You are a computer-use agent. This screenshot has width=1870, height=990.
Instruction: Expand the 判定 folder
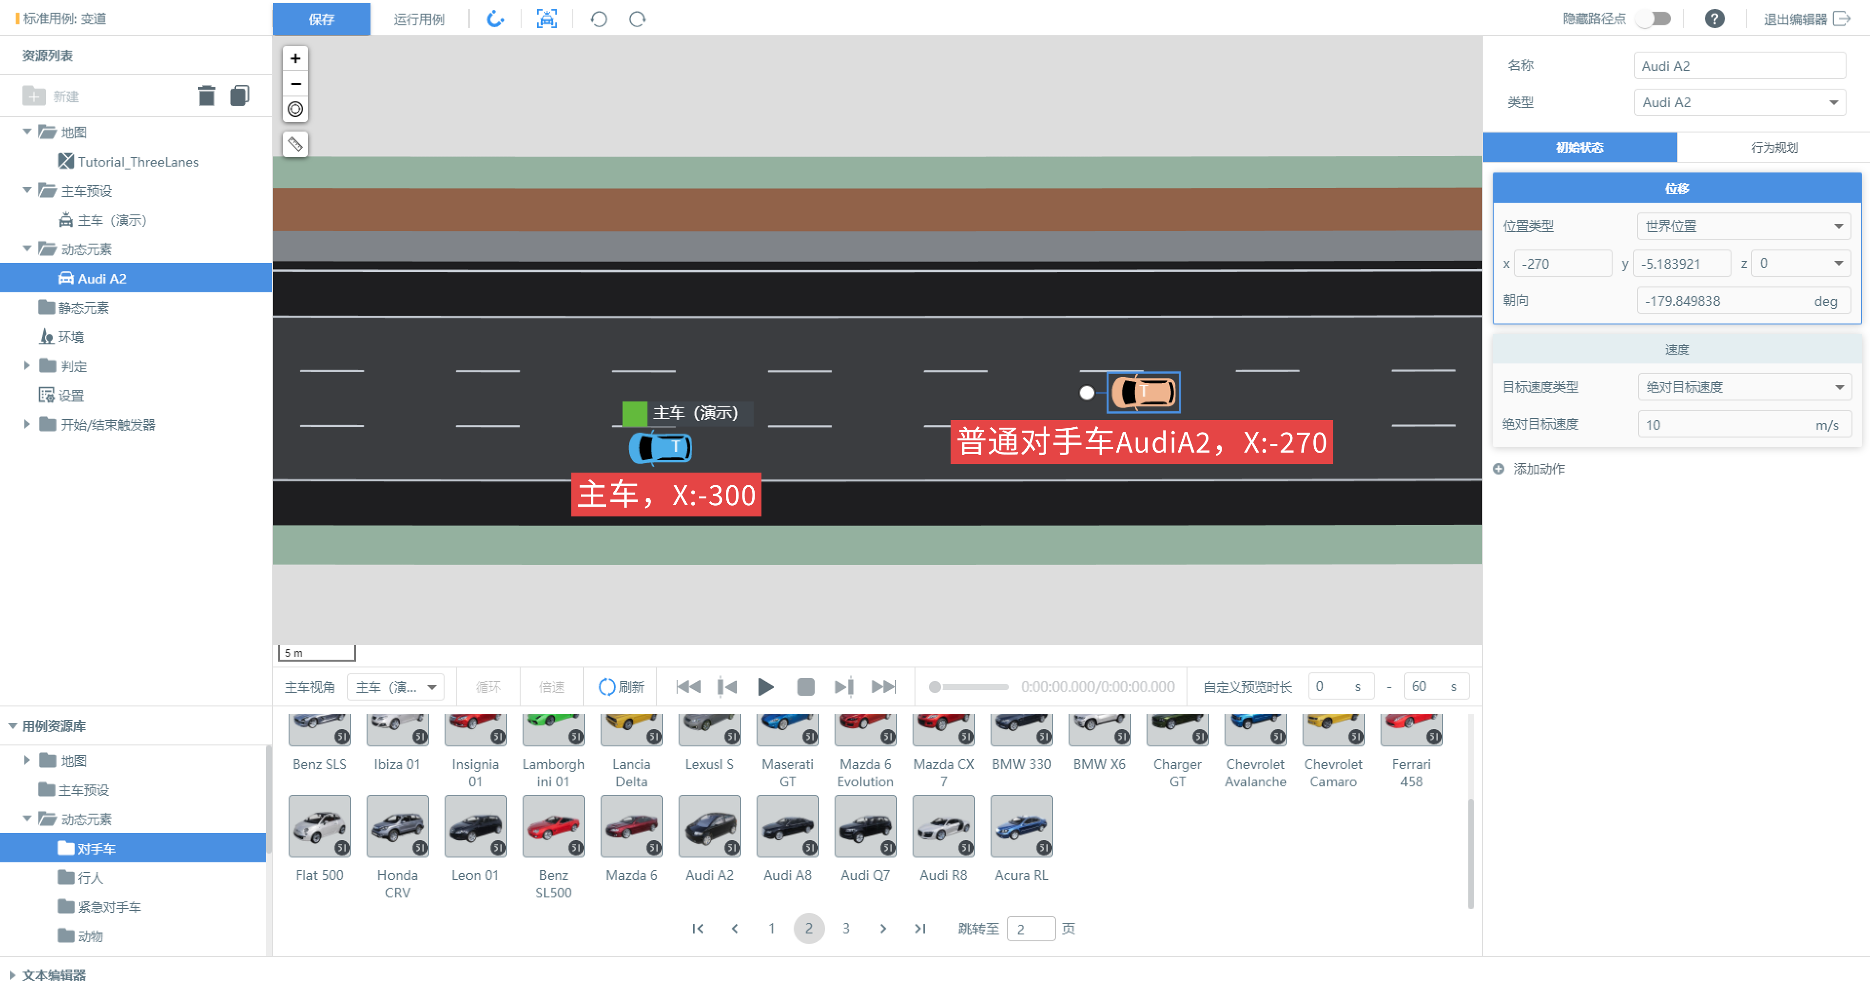click(x=27, y=365)
